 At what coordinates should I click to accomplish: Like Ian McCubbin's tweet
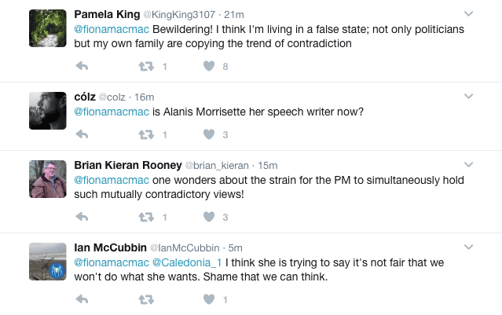(x=209, y=299)
